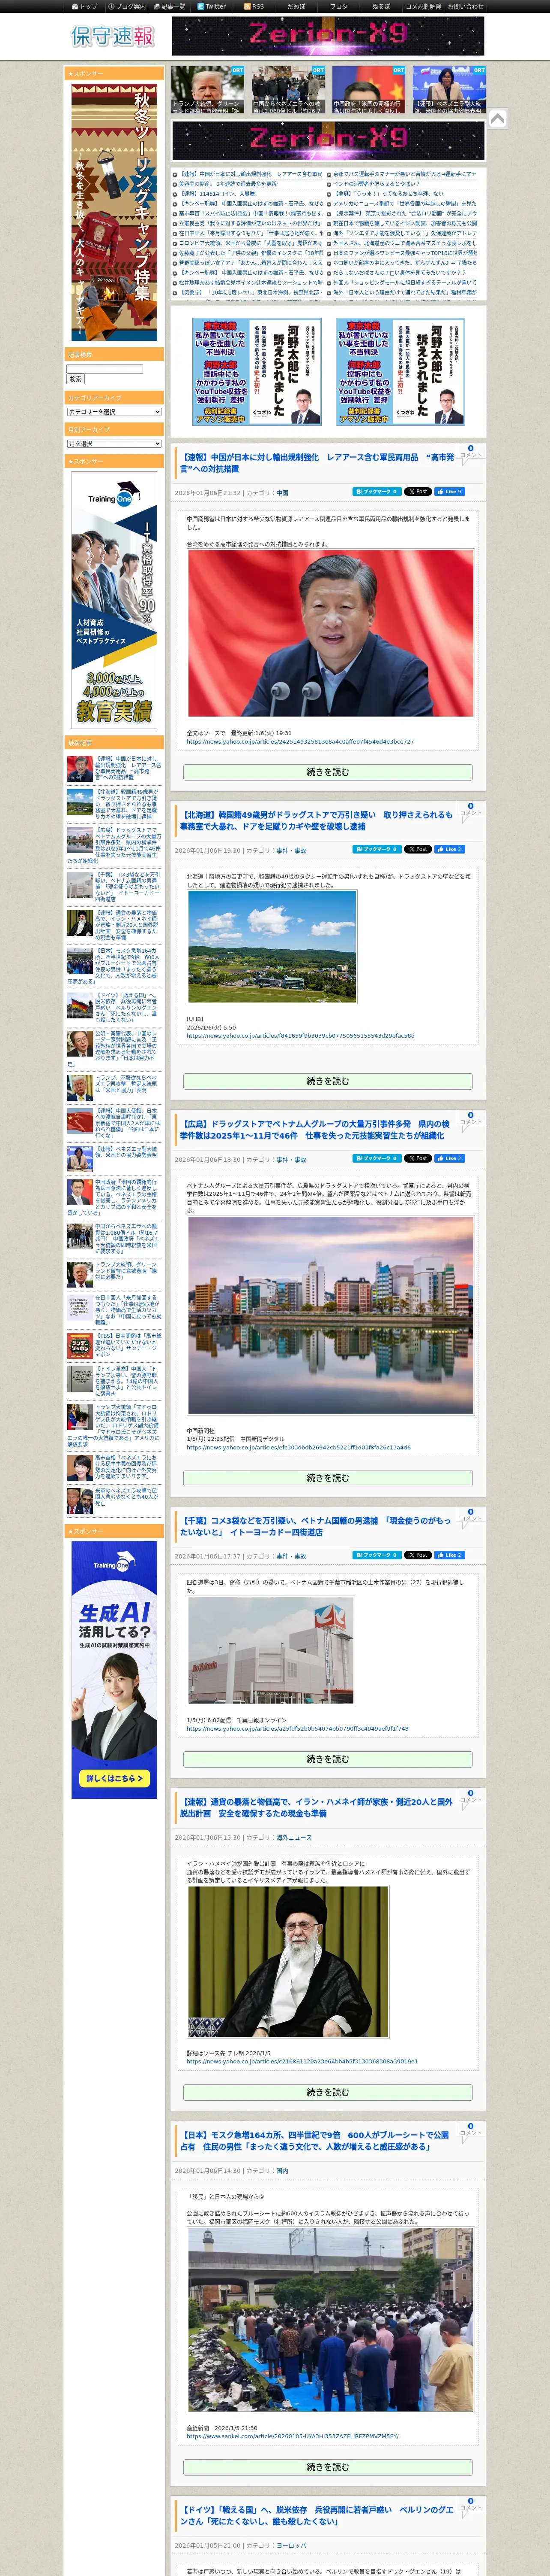Open the ハメネイ師 escape plan article title

(x=317, y=1808)
